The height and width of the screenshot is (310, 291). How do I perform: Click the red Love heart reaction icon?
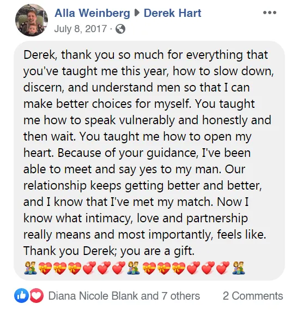pyautogui.click(x=37, y=296)
